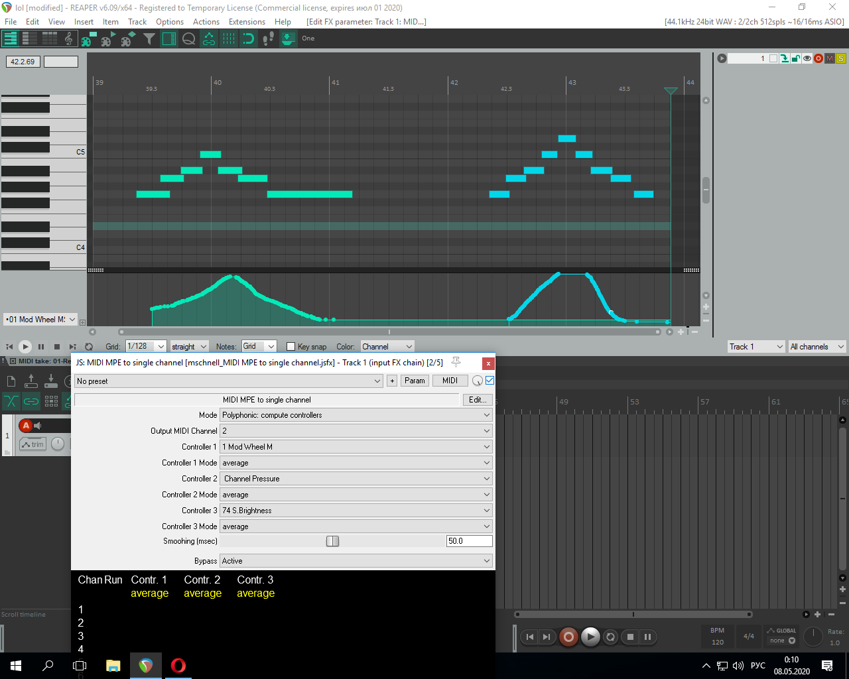Click the quantize Q icon
This screenshot has height=679, width=849.
(x=189, y=38)
